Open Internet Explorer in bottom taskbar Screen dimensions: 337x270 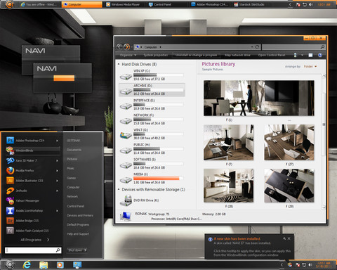point(27,265)
